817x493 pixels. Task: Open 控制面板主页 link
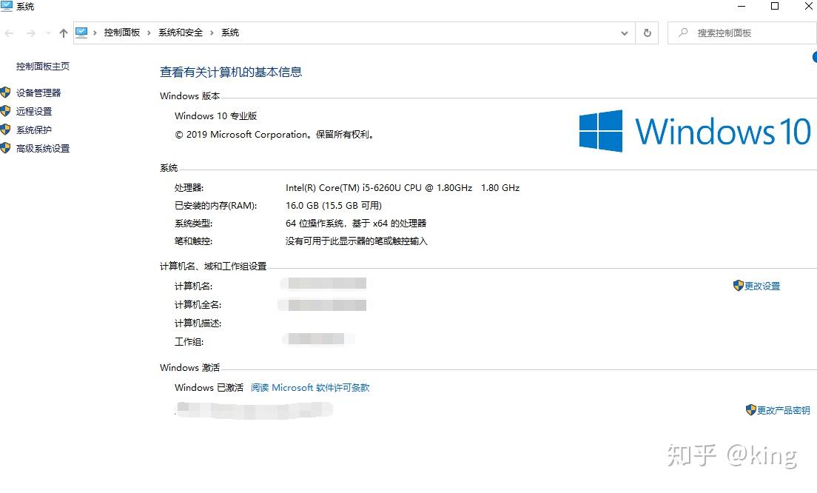coord(43,66)
